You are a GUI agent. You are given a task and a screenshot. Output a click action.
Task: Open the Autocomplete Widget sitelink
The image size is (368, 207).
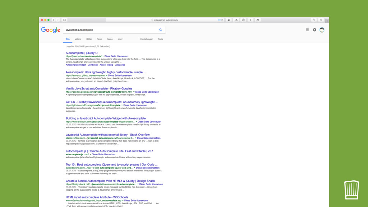point(75,65)
